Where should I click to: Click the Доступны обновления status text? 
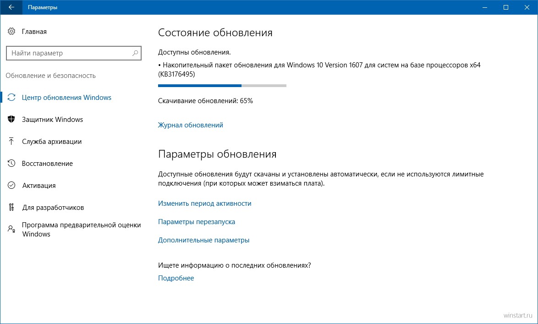194,53
